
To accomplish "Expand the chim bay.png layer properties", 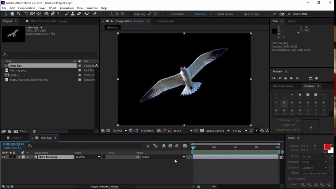I will click(19, 157).
